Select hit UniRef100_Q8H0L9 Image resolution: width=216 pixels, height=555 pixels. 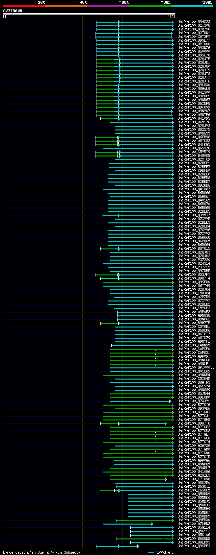click(x=194, y=89)
